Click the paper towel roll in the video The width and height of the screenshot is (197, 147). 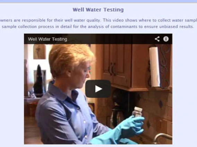coord(154,67)
